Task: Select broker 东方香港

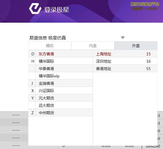Action: [64, 54]
